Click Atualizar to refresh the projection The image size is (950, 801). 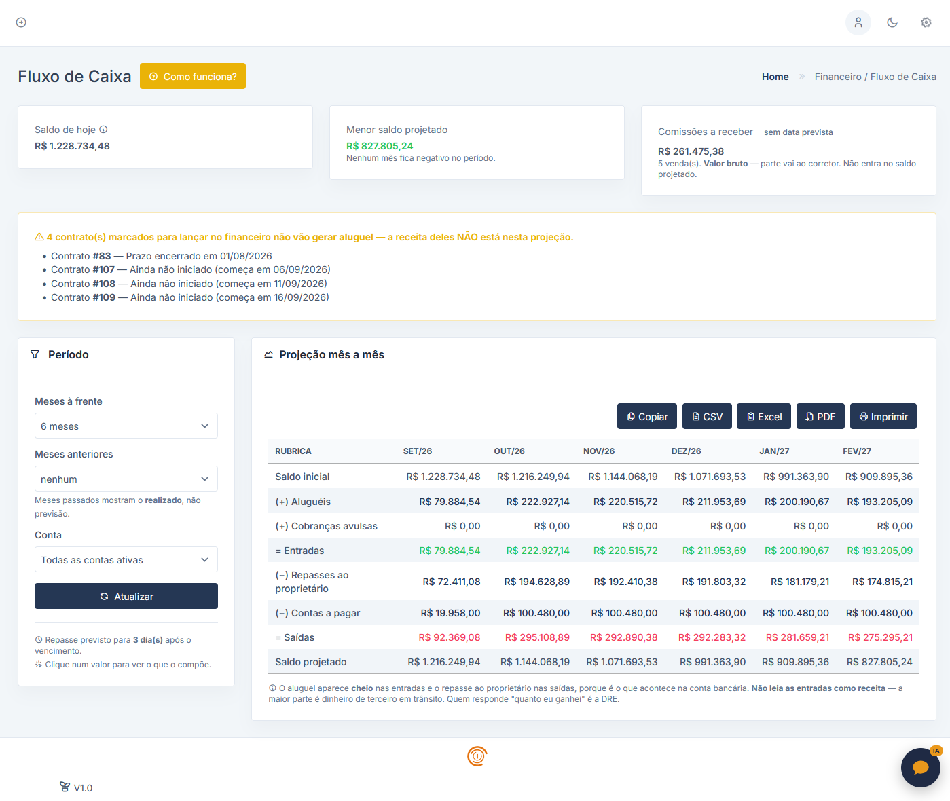pyautogui.click(x=126, y=596)
